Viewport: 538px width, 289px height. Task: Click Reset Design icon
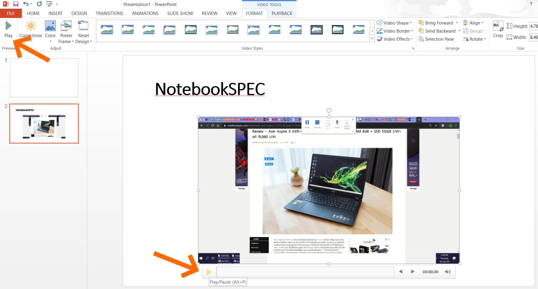(83, 26)
